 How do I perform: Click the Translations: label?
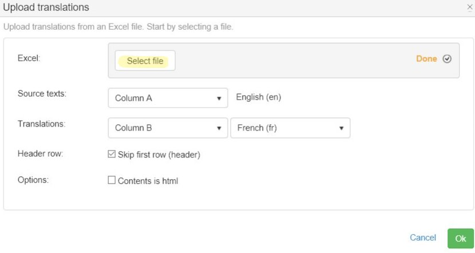coord(40,124)
